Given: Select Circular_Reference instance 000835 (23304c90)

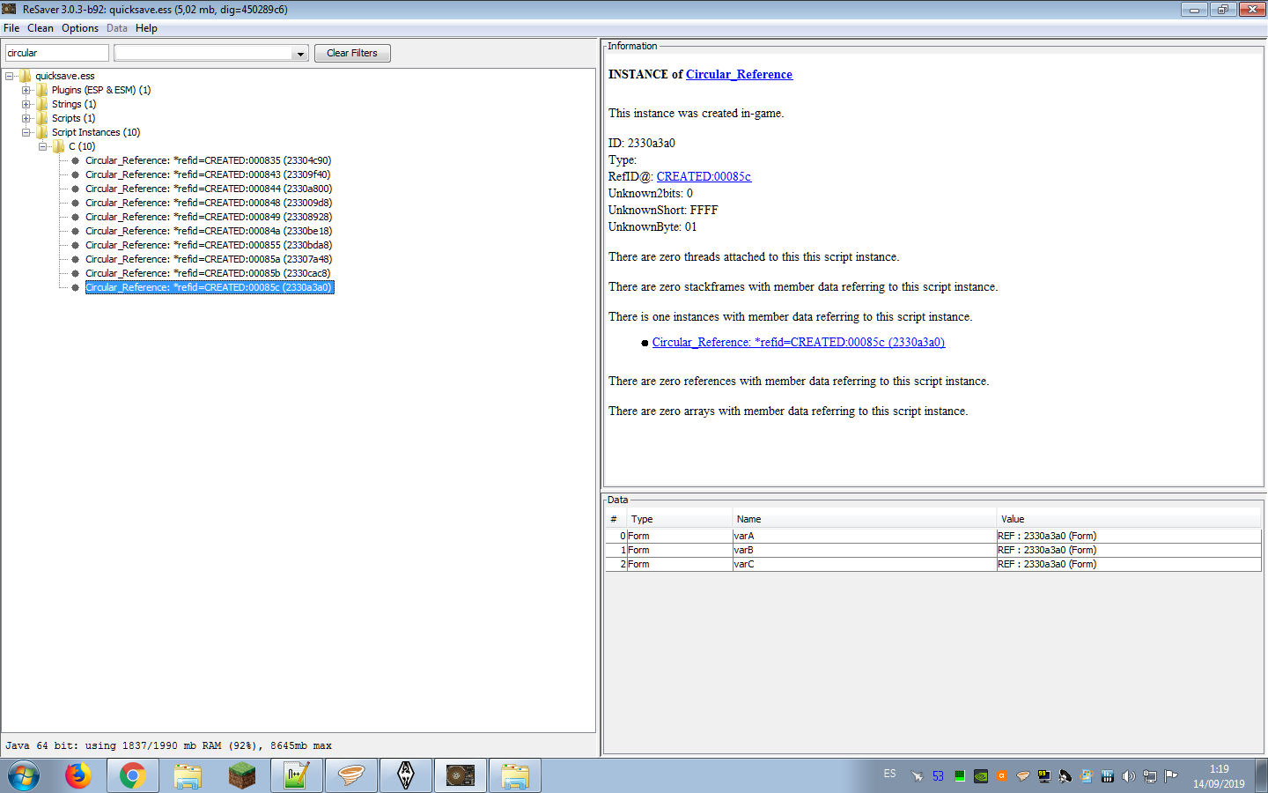Looking at the screenshot, I should point(208,160).
